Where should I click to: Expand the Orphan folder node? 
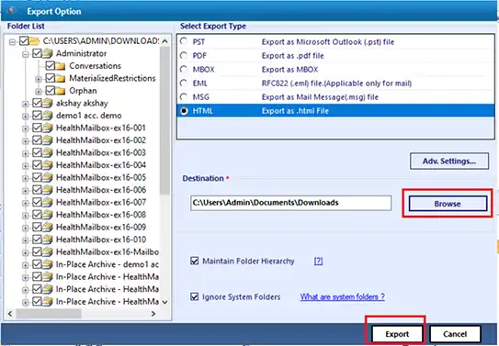[x=39, y=92]
